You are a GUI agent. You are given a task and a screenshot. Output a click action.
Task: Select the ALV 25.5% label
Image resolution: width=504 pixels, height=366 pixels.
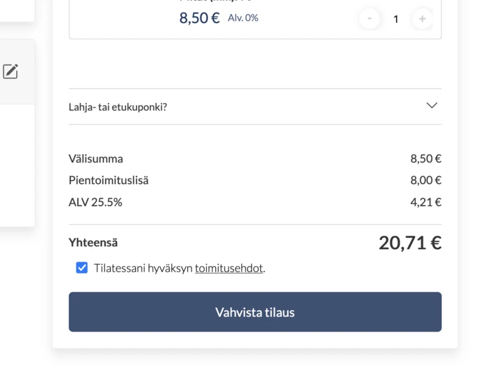(95, 202)
